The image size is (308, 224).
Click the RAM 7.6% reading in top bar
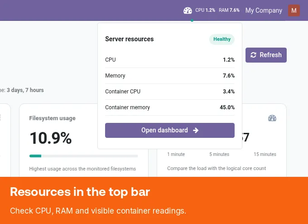(x=229, y=10)
